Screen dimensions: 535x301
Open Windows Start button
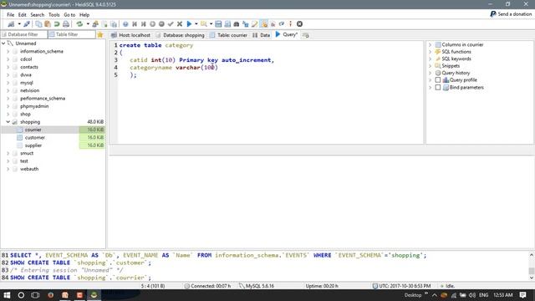pos(7,295)
